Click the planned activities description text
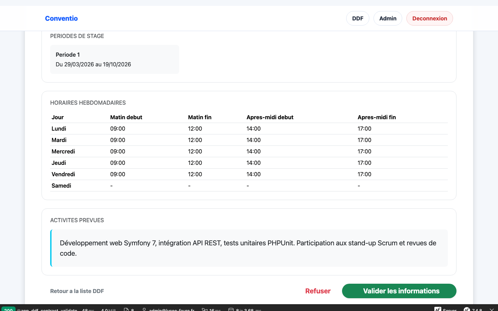This screenshot has width=498, height=311. [248, 248]
